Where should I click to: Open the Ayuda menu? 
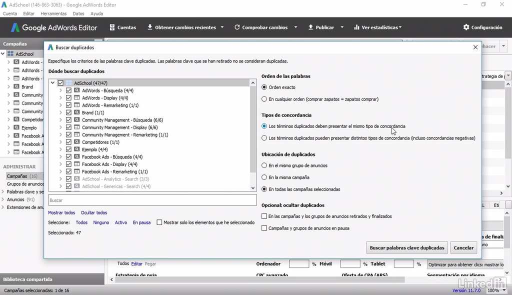coord(96,13)
